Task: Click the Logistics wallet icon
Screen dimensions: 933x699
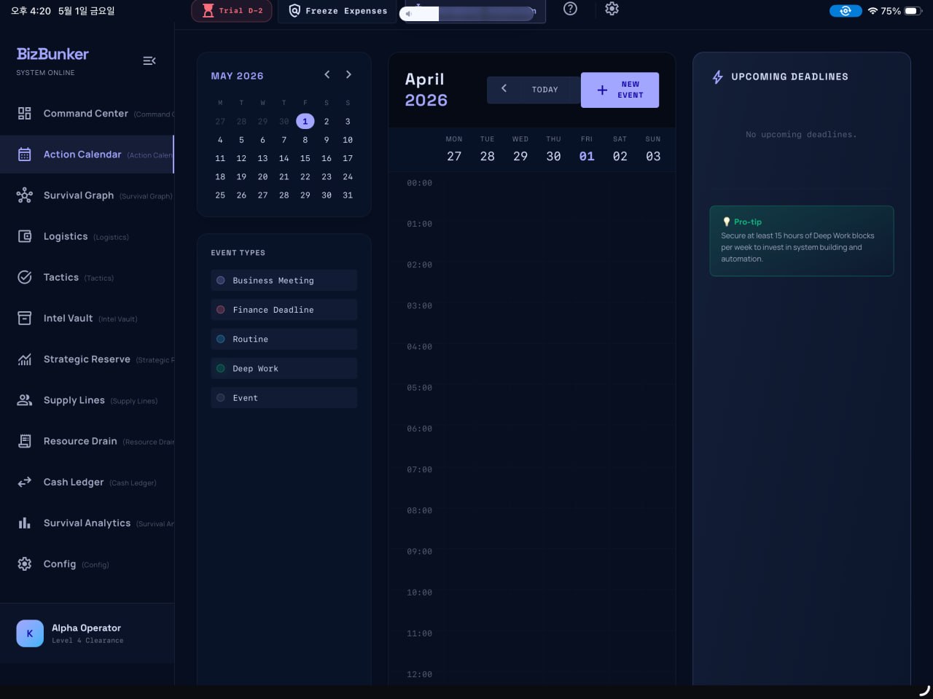Action: (x=25, y=236)
